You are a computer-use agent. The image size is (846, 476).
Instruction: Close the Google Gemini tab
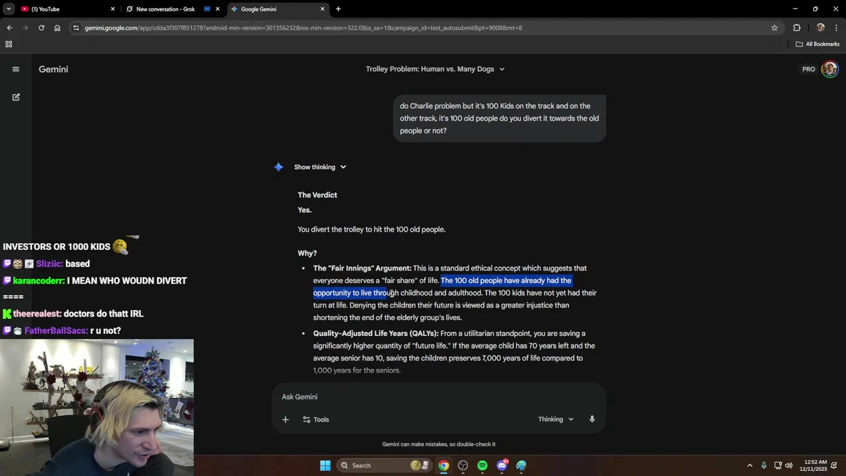[323, 9]
